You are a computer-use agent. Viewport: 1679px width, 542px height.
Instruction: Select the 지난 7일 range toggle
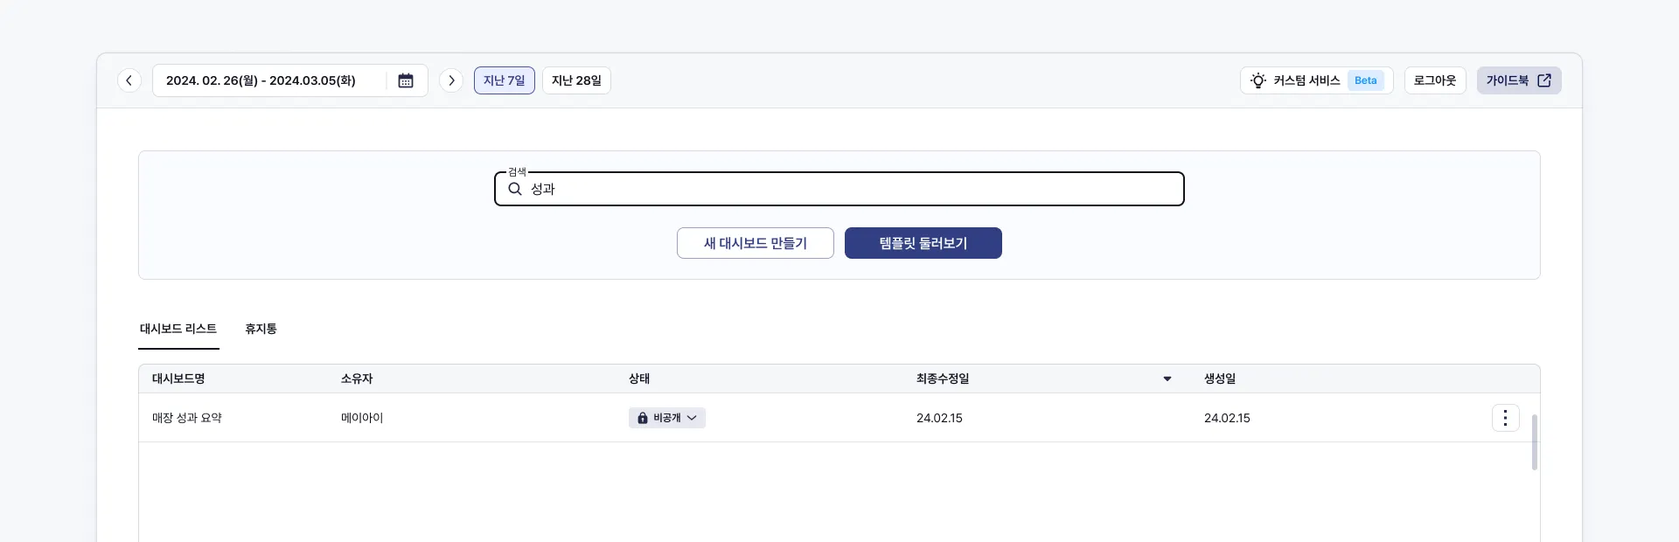coord(505,80)
